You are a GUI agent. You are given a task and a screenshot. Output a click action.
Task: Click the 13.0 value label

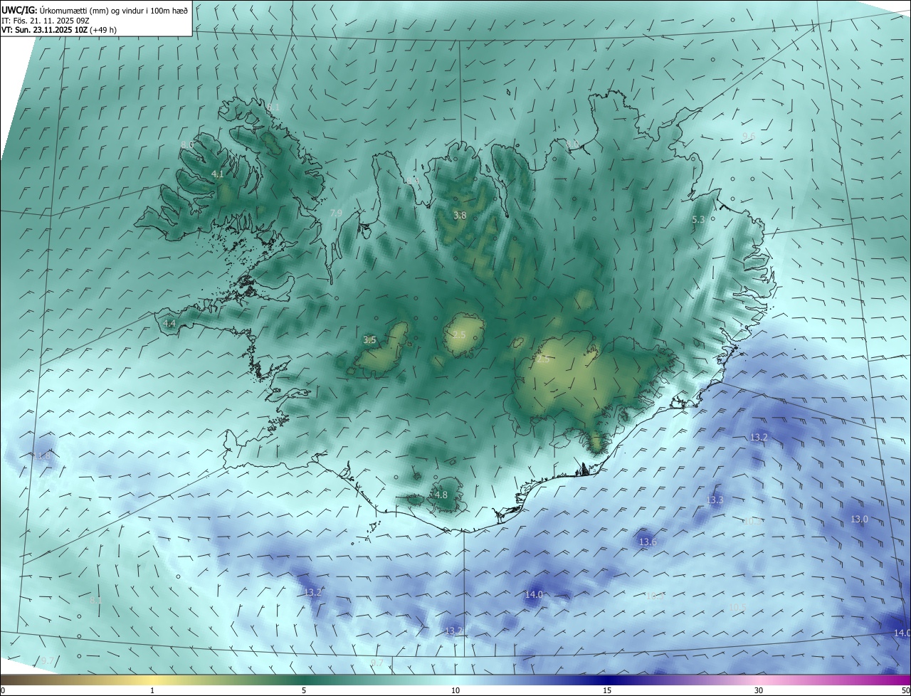point(860,520)
